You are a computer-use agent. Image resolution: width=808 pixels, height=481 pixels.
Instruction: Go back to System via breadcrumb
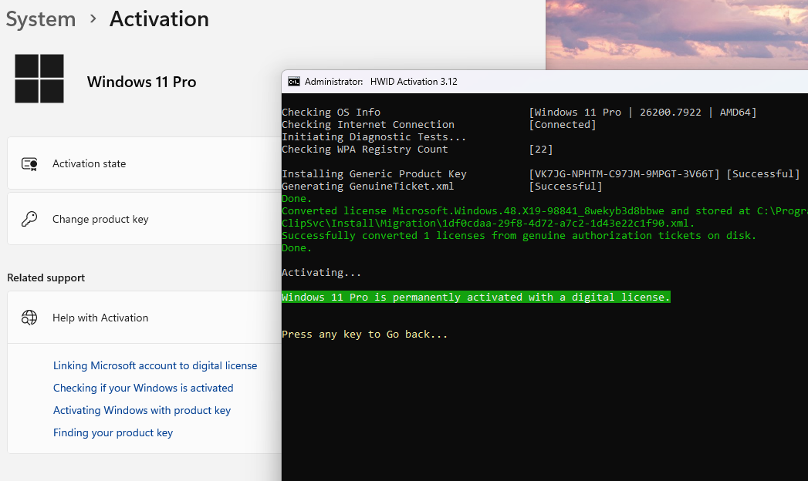41,19
